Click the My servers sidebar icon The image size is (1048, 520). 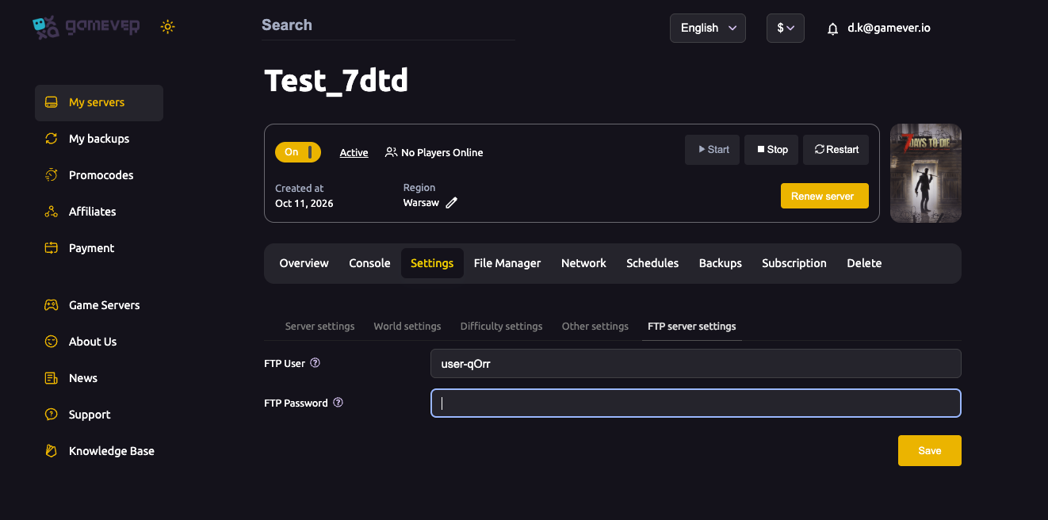52,102
